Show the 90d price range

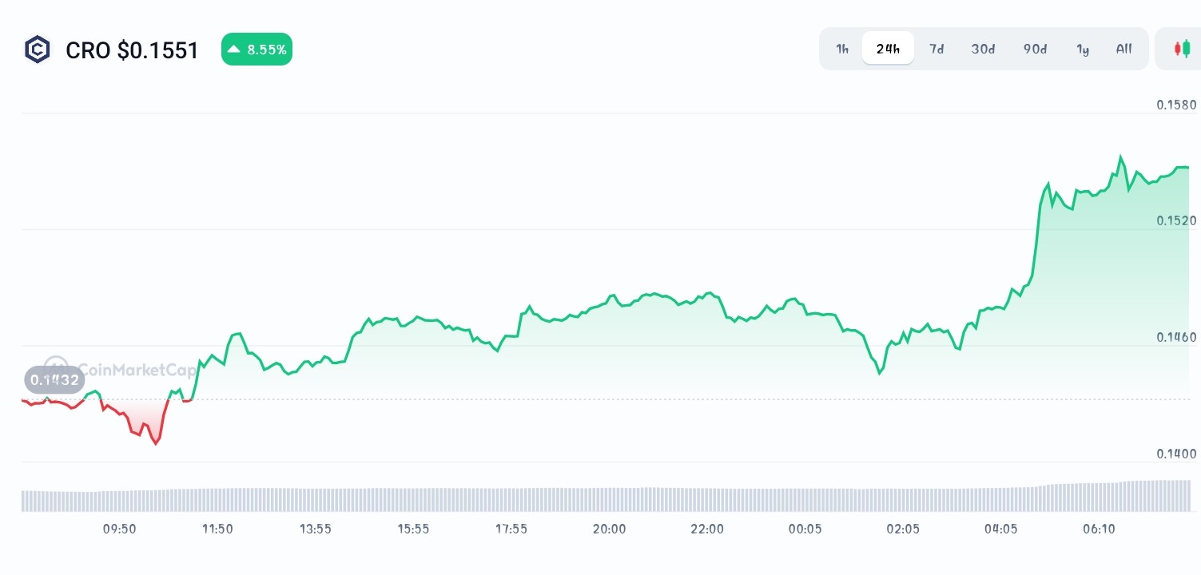(x=1035, y=49)
